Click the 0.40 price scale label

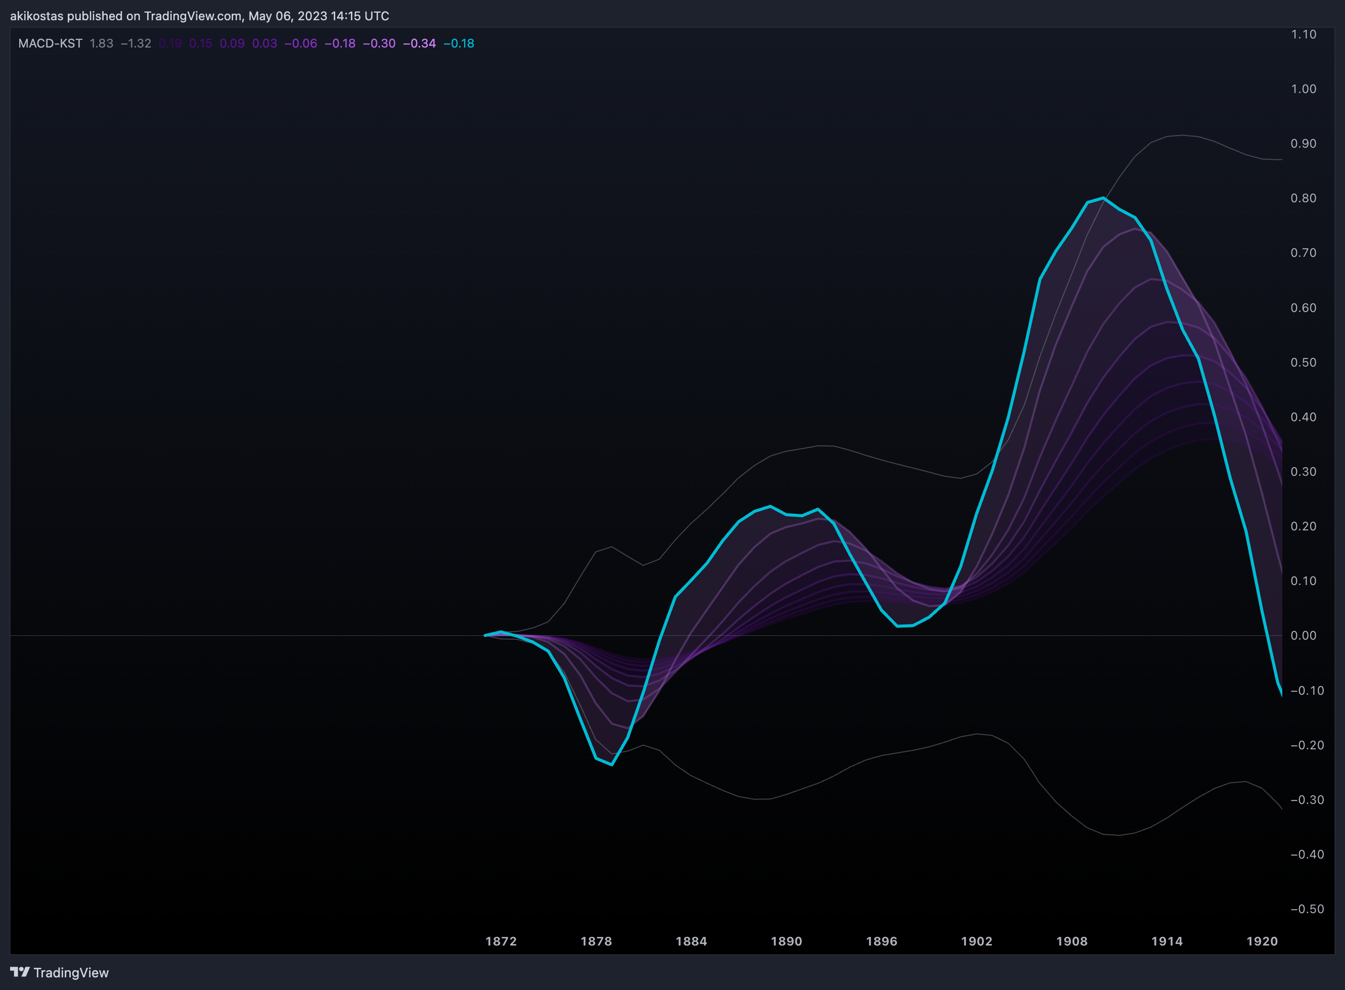[x=1303, y=417]
